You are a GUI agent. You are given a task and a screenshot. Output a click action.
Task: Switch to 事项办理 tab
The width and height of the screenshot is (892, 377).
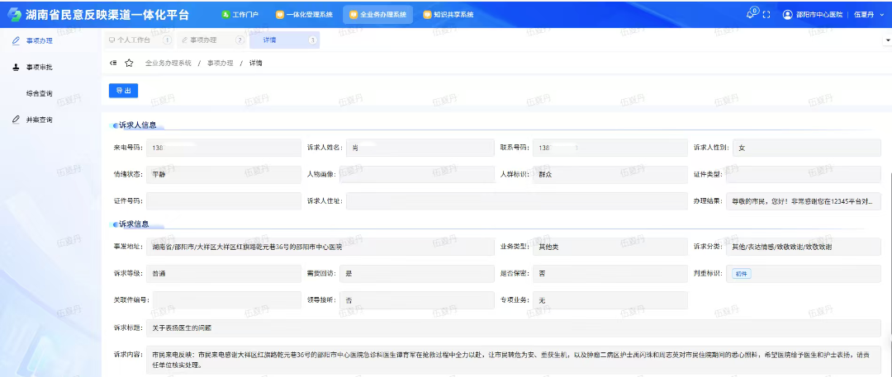(x=203, y=40)
